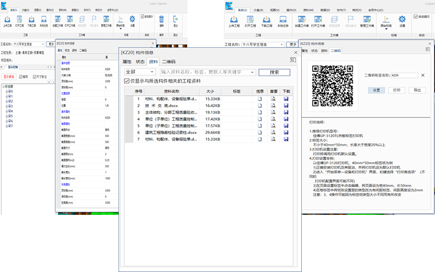
Task: Toggle 仅显示与所选构件相关的工程资料 checkbox
Action: click(127, 81)
